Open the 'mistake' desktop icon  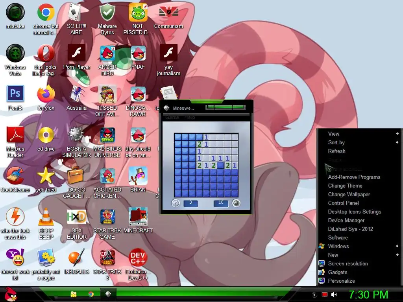point(15,12)
